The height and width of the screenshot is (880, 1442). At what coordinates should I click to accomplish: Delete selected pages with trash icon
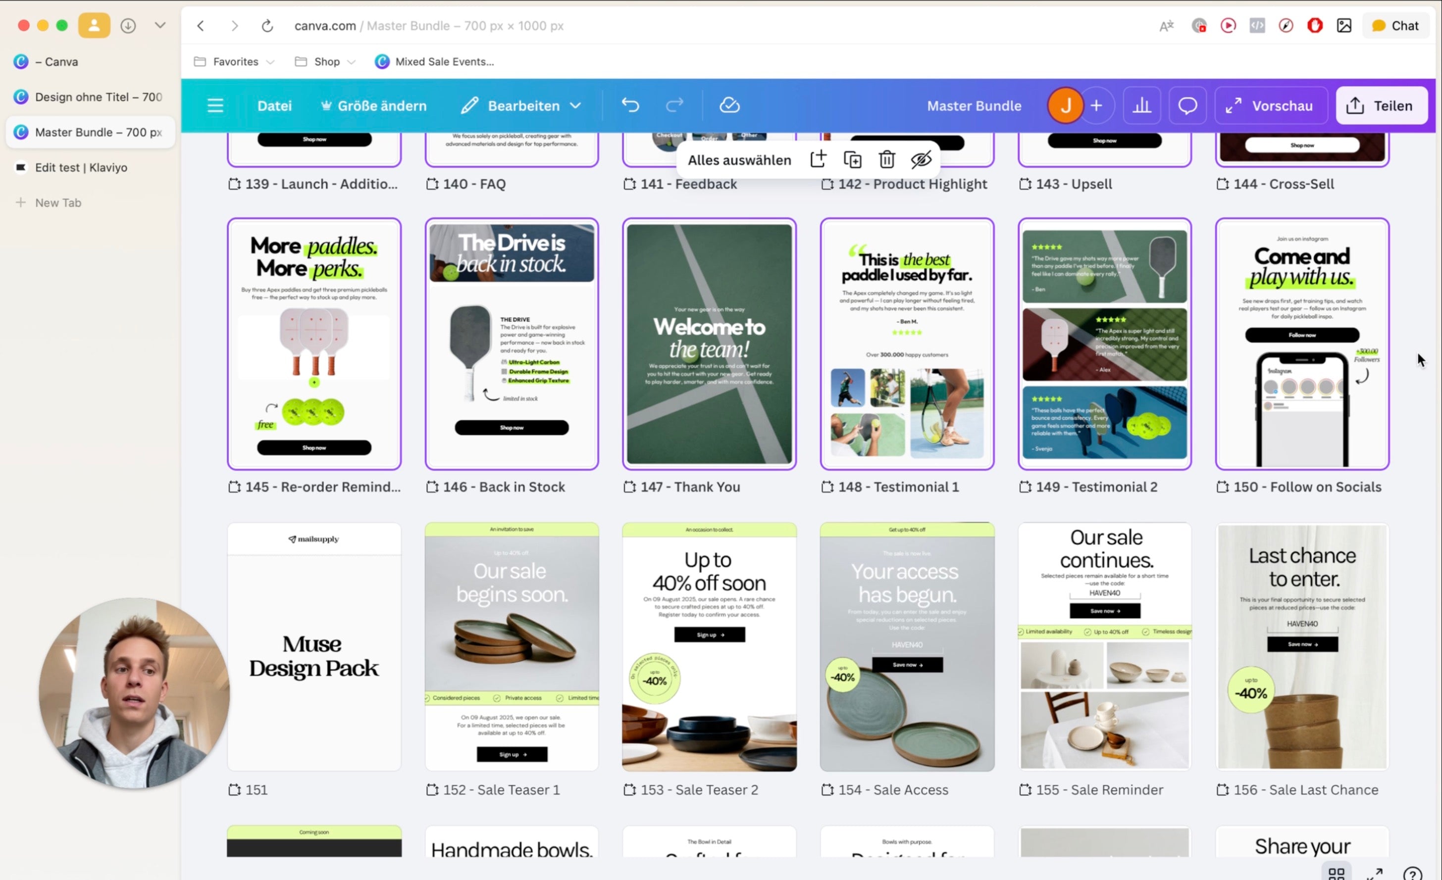point(886,159)
